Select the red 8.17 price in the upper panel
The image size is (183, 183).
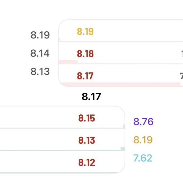point(85,76)
